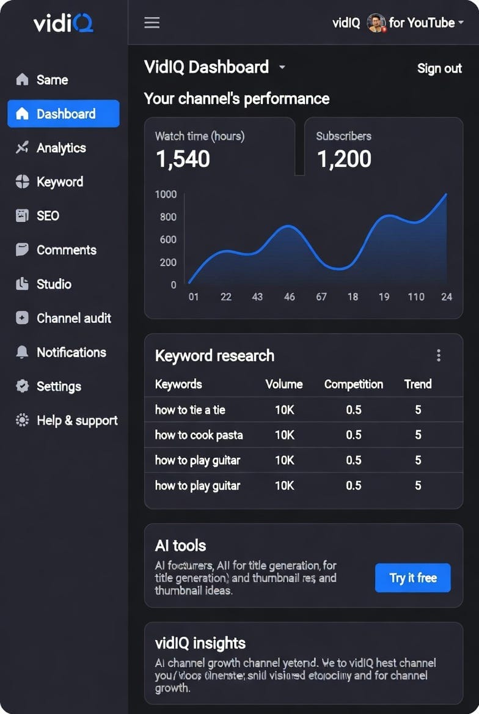The height and width of the screenshot is (714, 479).
Task: Click the chart y-axis label 1000
Action: (x=166, y=194)
